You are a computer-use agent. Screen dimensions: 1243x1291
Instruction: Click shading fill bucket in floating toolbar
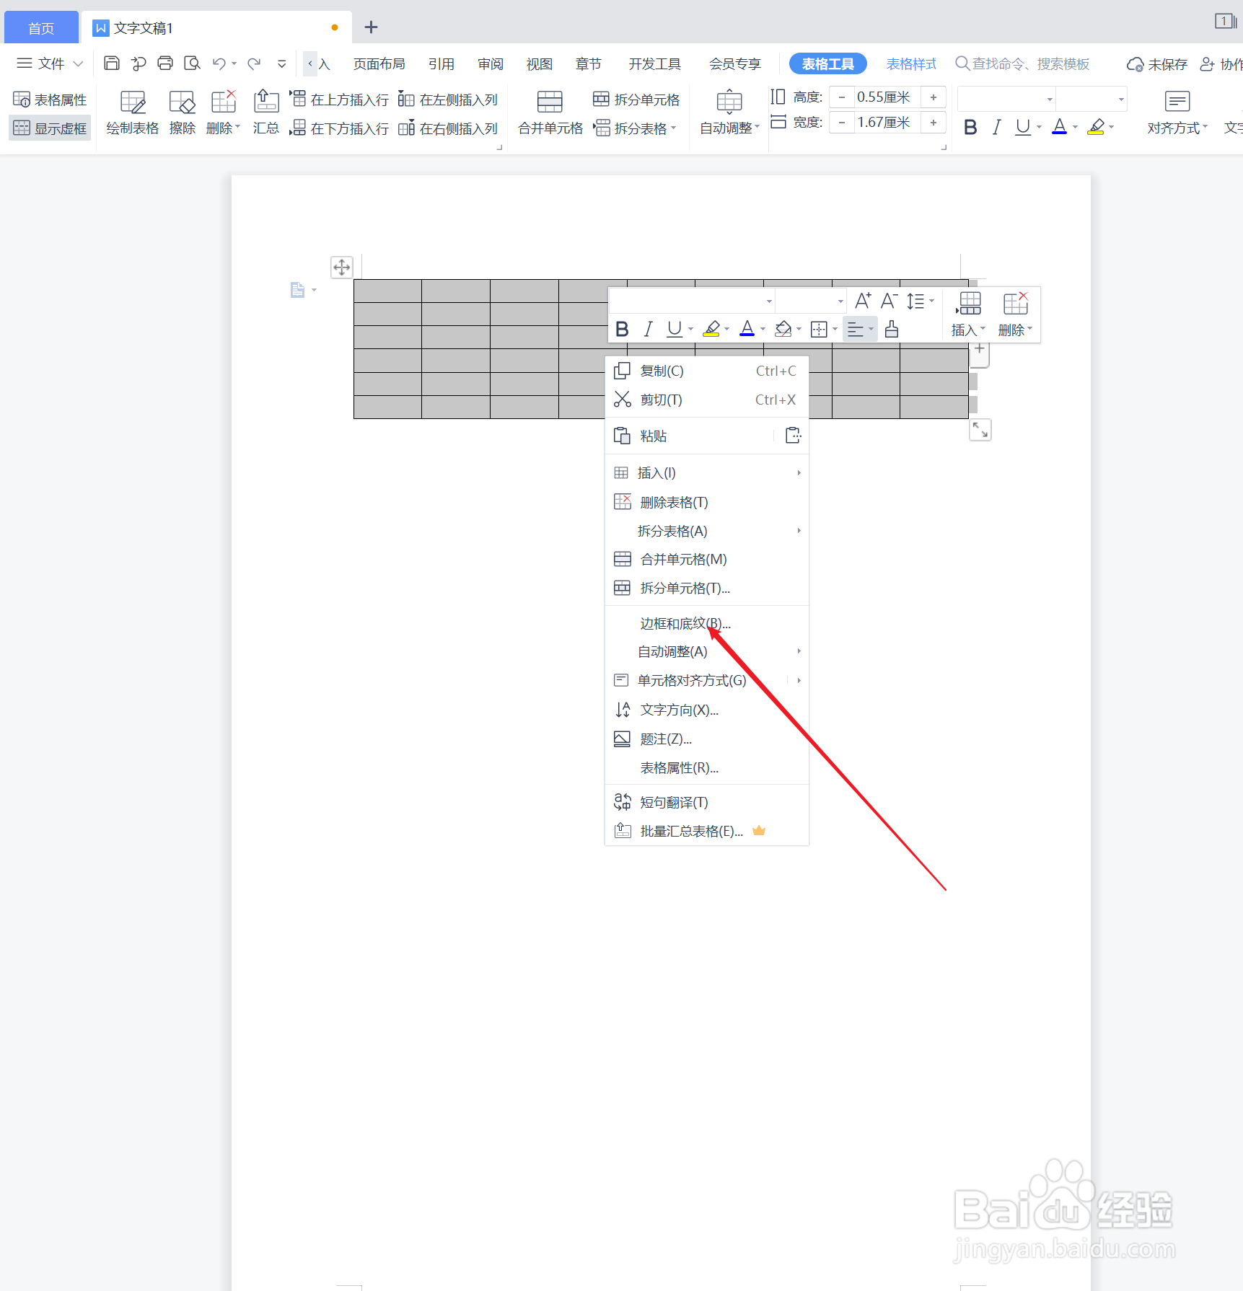pos(783,329)
